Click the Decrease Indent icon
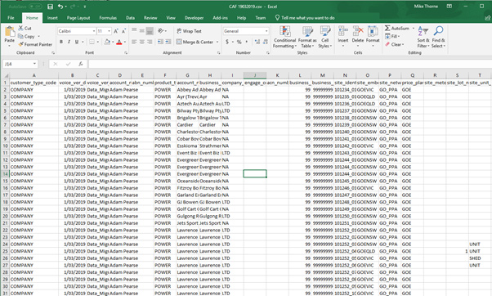Image resolution: width=492 pixels, height=296 pixels. pos(160,42)
